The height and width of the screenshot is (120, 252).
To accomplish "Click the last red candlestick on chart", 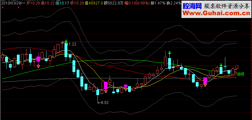I will point(237,67).
